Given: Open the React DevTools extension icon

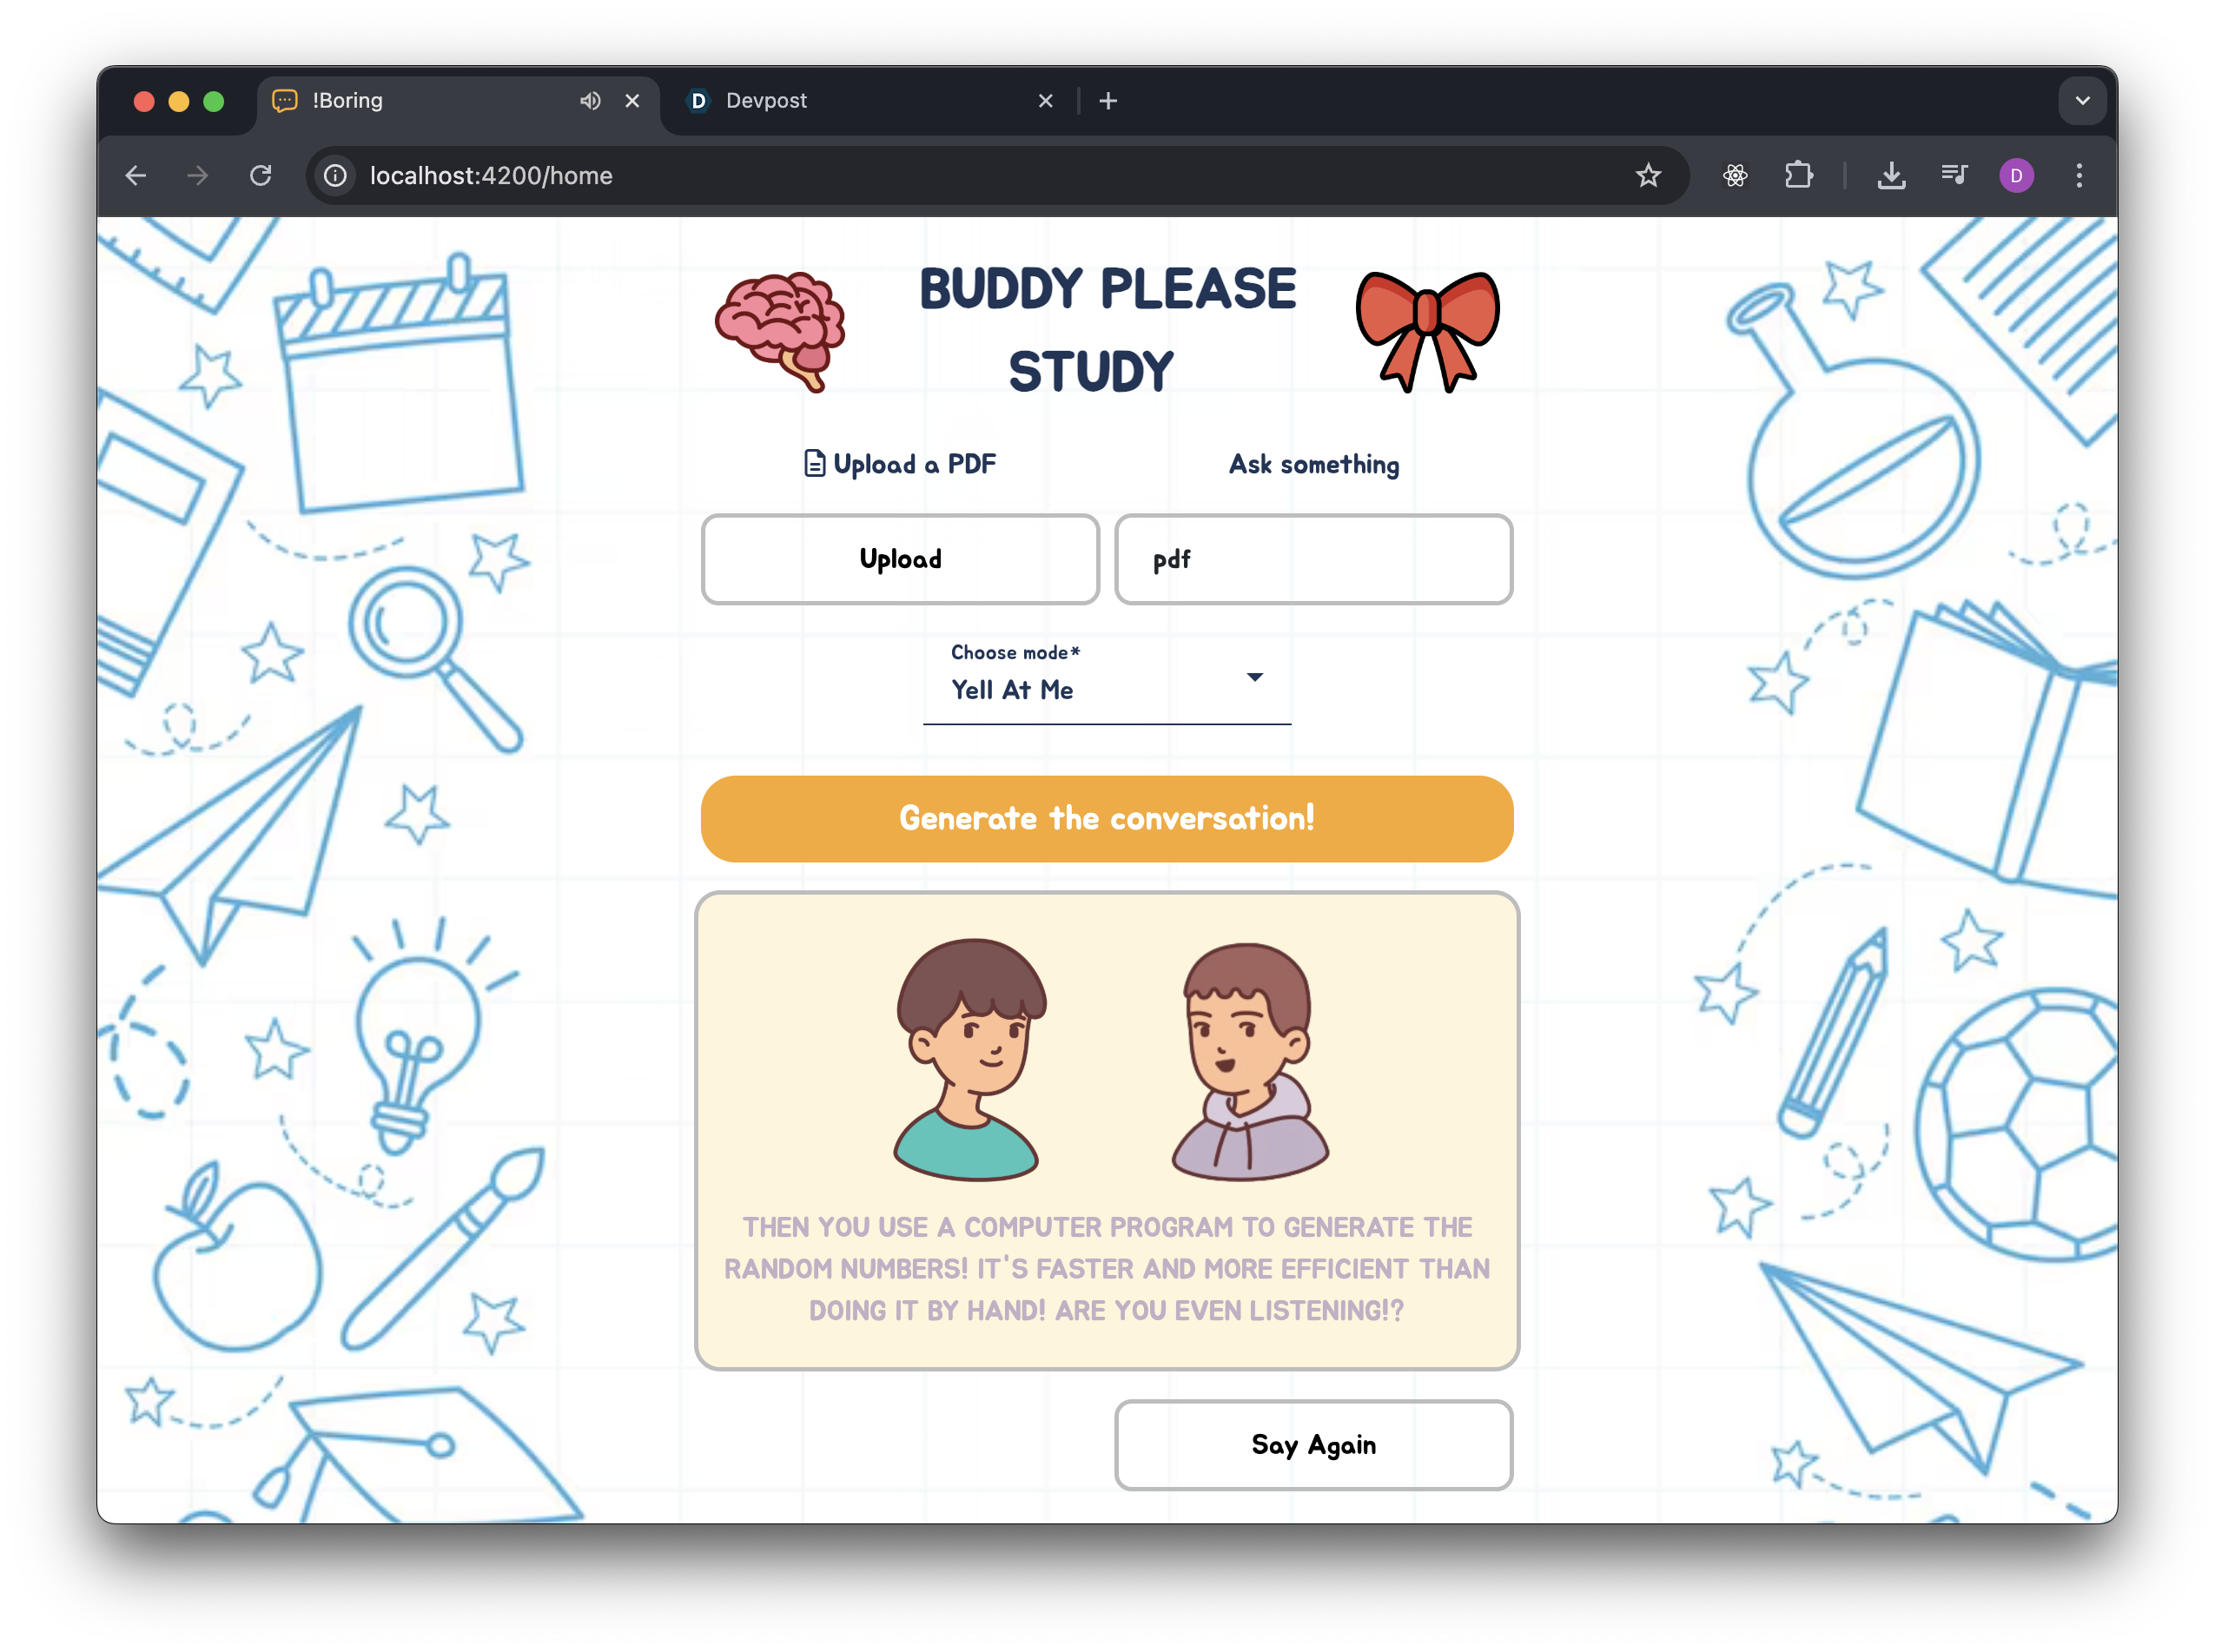Looking at the screenshot, I should 1735,176.
